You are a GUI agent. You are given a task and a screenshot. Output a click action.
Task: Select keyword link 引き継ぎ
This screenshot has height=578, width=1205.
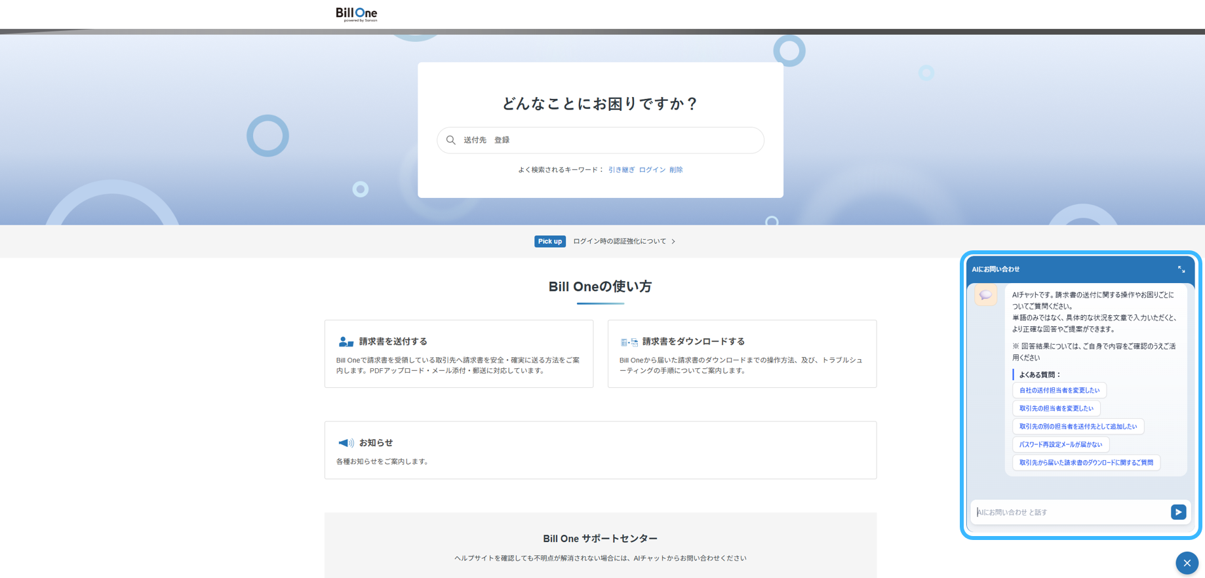[621, 170]
